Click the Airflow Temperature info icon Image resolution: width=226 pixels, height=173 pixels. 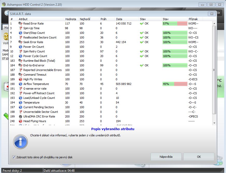[20, 84]
